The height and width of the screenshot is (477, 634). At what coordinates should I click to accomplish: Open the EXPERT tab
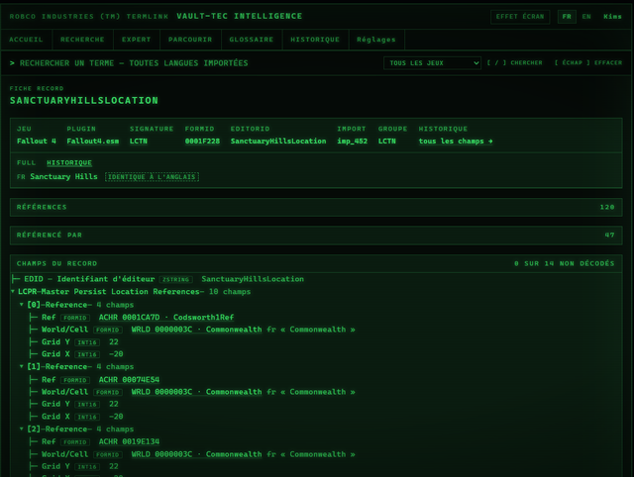point(137,40)
